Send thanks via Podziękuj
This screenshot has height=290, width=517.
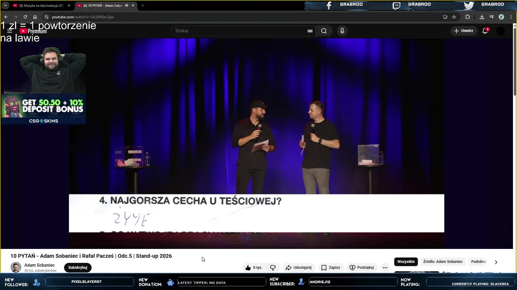pyautogui.click(x=361, y=267)
